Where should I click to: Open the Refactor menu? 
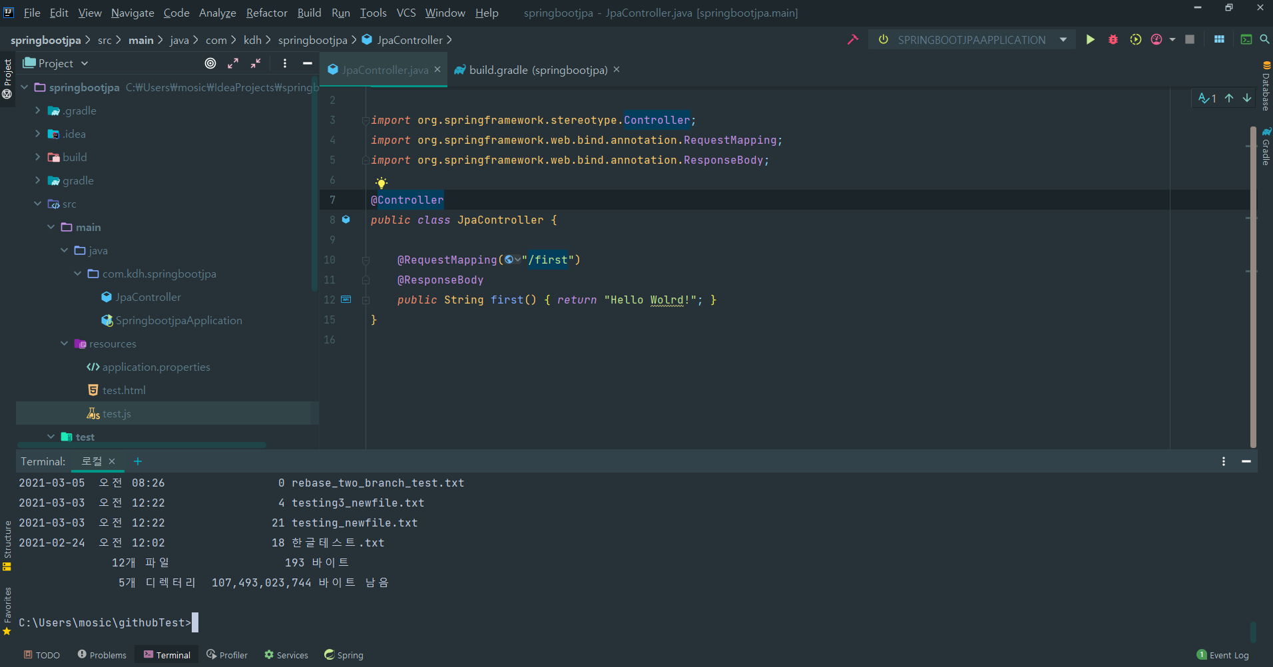click(x=266, y=13)
